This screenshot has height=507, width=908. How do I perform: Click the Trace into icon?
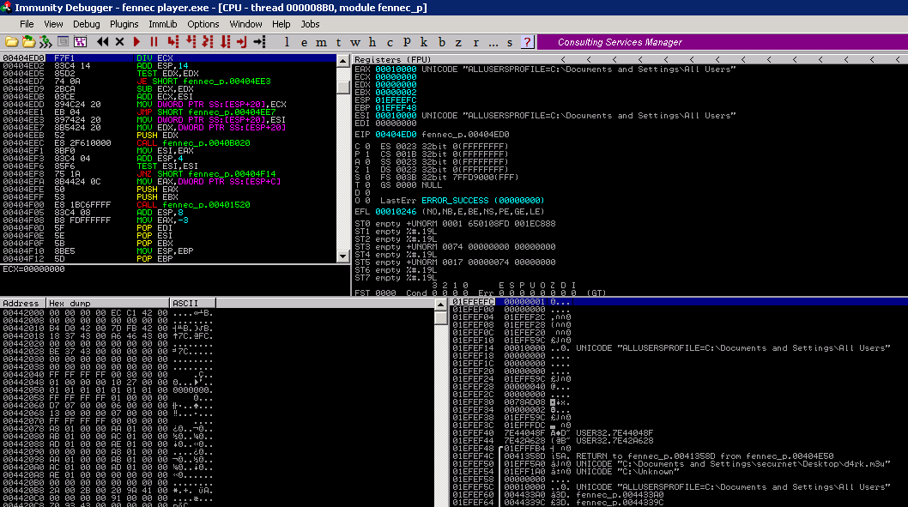208,42
